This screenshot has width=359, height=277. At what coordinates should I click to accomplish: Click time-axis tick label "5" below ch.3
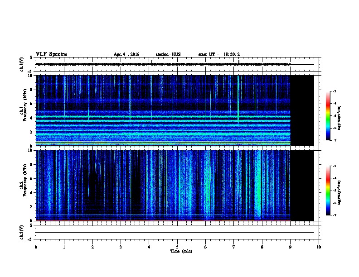[177, 247]
